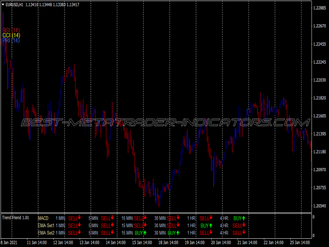Click the red arrow for EMA Set2 4 HR
This screenshot has height=247, width=329.
pos(243,232)
